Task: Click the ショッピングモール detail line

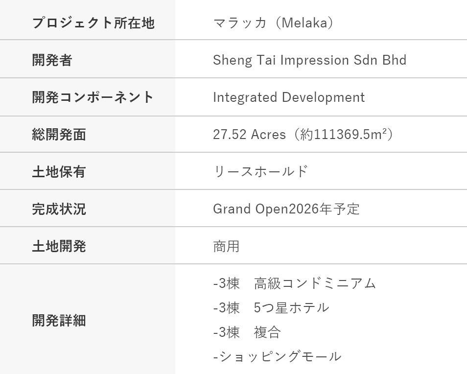Action: click(278, 357)
